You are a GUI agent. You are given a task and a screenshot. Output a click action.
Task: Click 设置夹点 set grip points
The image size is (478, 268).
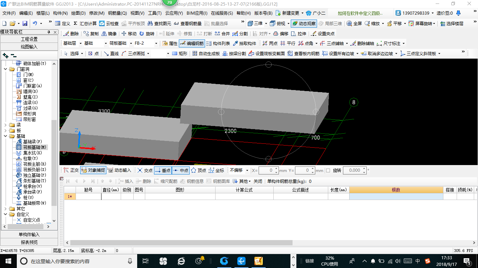coord(322,34)
